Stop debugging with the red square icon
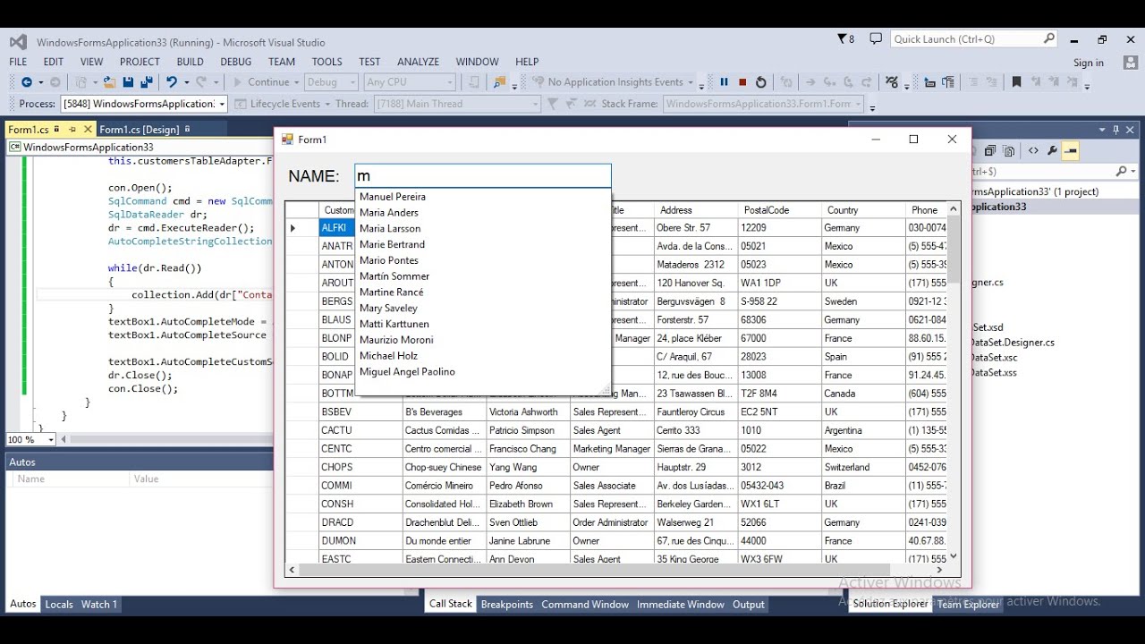The height and width of the screenshot is (644, 1145). (742, 82)
